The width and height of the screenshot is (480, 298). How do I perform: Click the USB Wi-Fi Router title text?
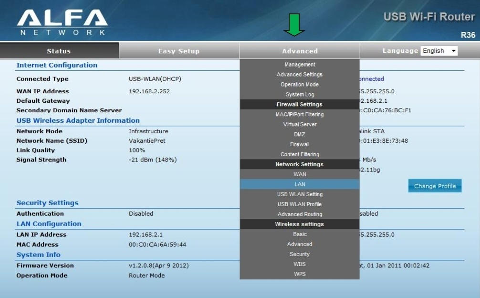coord(429,17)
